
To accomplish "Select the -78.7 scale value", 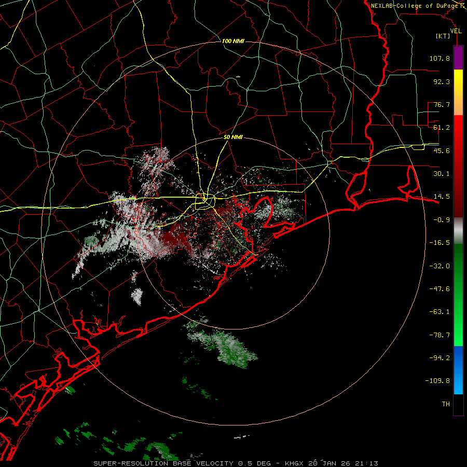I will [439, 335].
